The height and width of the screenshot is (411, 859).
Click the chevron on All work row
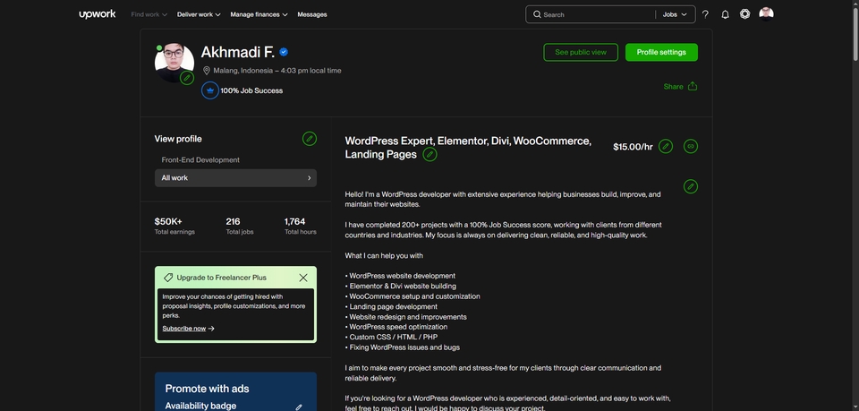click(x=309, y=178)
